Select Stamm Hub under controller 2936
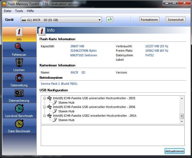Image resolution: width=192 pixels, height=158 pixels. click(x=66, y=111)
